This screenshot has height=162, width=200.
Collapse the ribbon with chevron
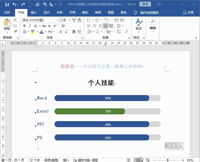pos(196,38)
